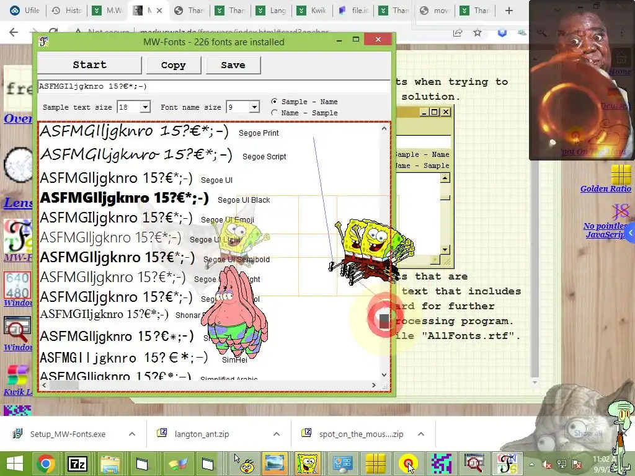Click the scroll-up arrow in background screenshot window

pyautogui.click(x=445, y=178)
